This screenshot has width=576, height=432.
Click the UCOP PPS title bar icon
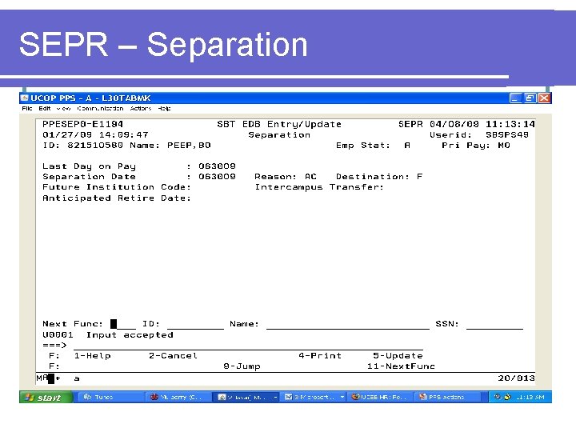point(25,98)
